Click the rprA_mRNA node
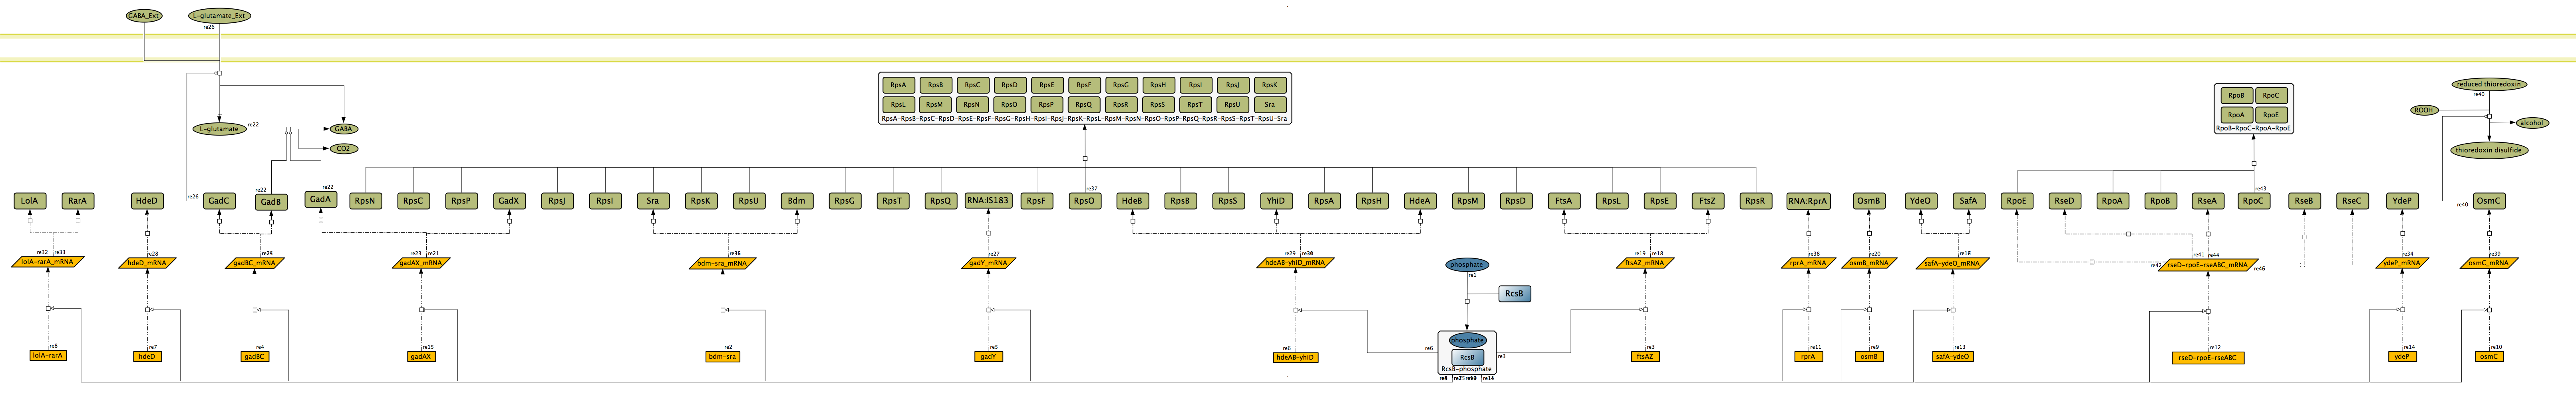The width and height of the screenshot is (2576, 400). point(1808,264)
